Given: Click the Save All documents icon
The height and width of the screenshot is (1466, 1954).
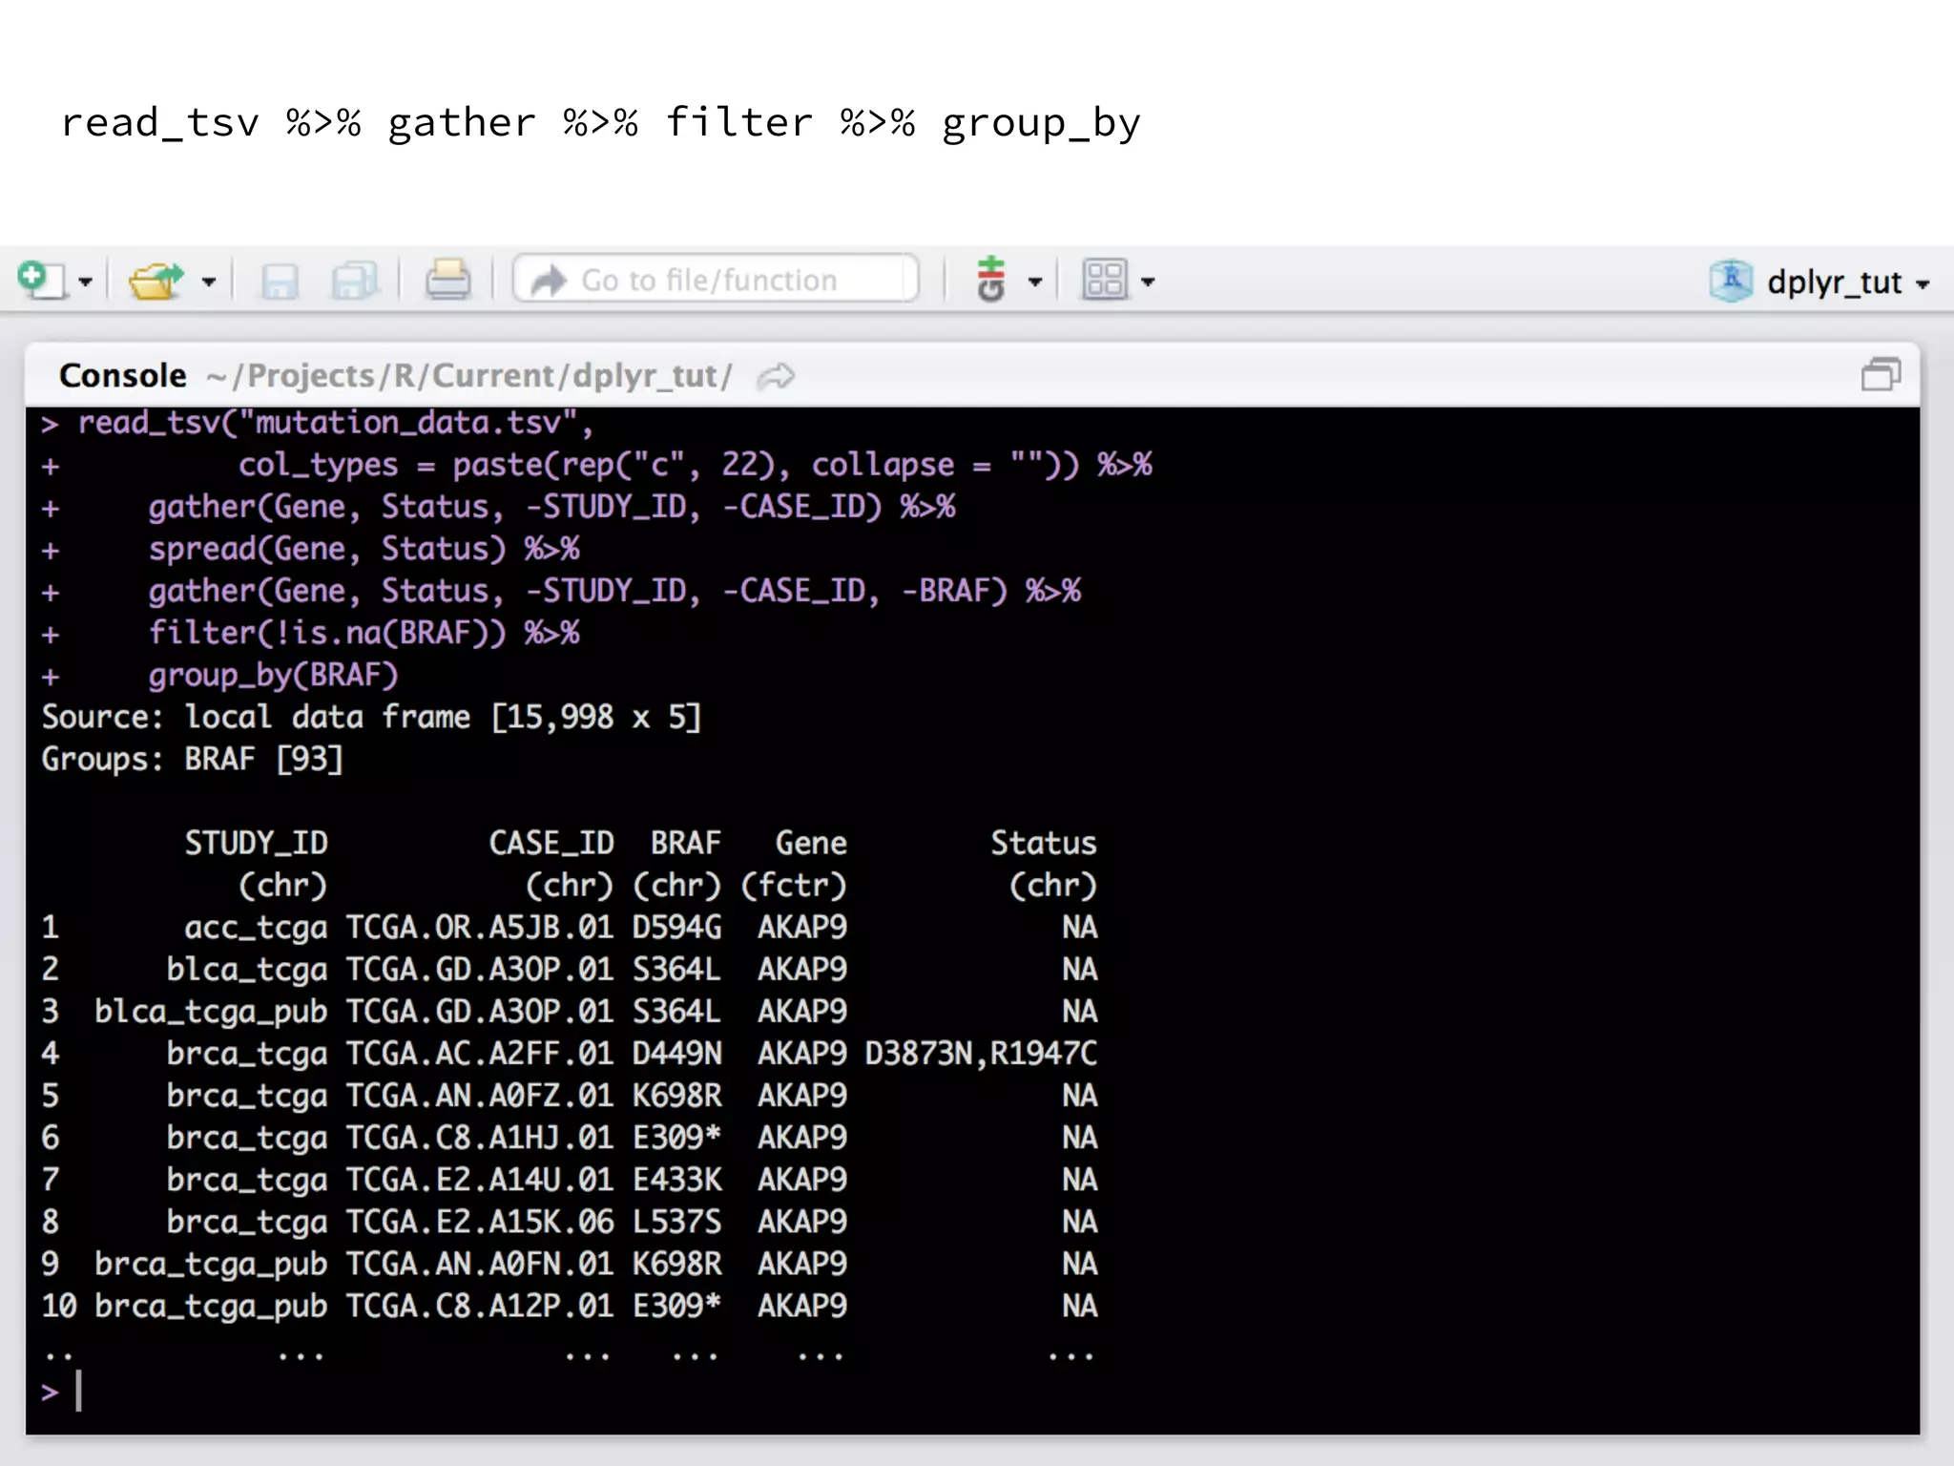Looking at the screenshot, I should (355, 282).
